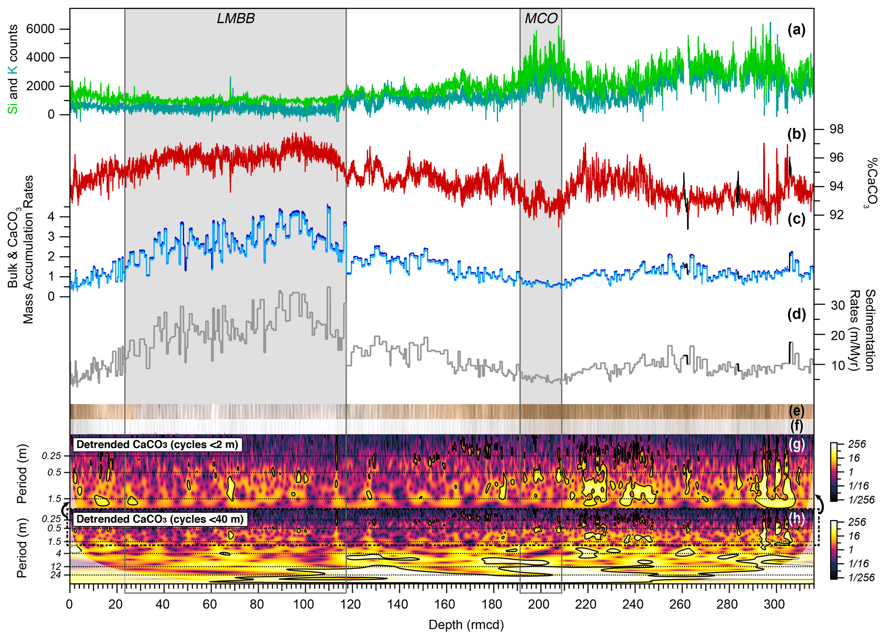Click the LMBB shaded interval label
The height and width of the screenshot is (639, 885).
click(235, 18)
